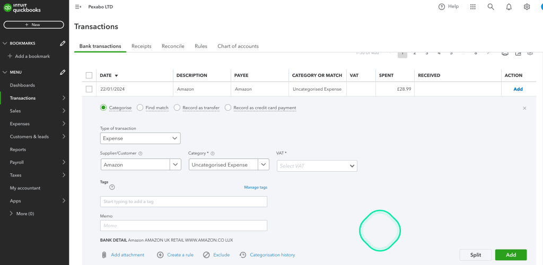Click the New button
The image size is (543, 265).
[33, 24]
